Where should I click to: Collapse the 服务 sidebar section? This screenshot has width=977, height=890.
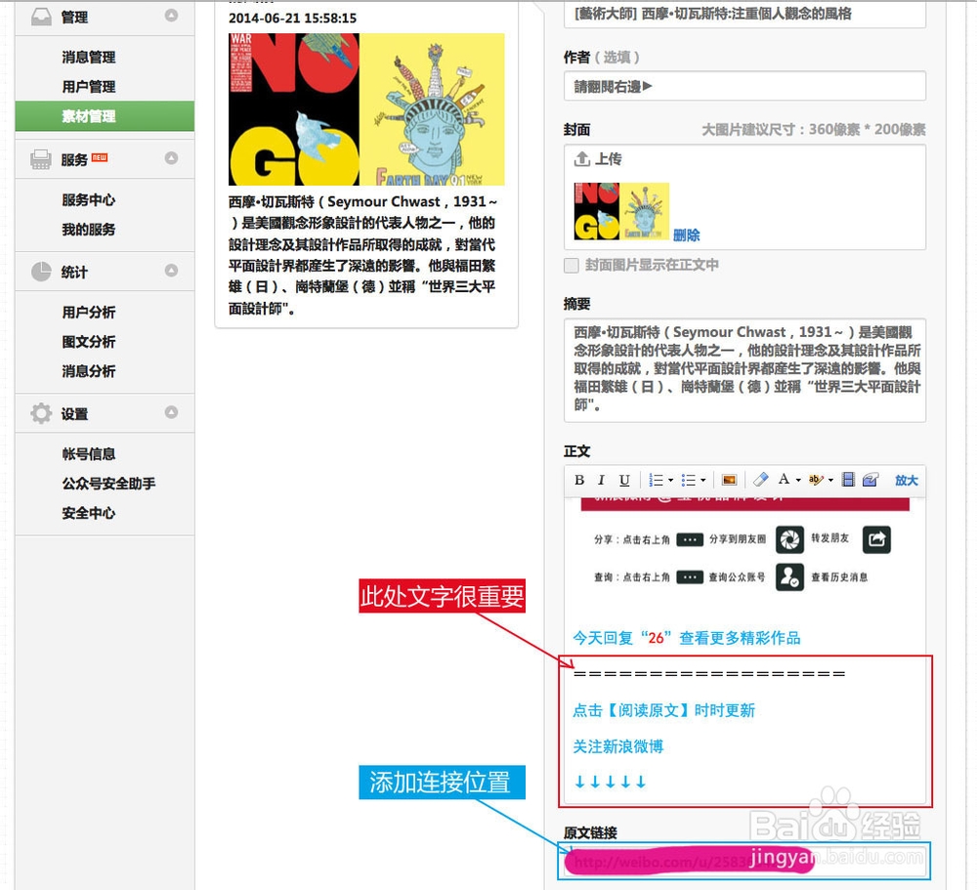coord(172,157)
